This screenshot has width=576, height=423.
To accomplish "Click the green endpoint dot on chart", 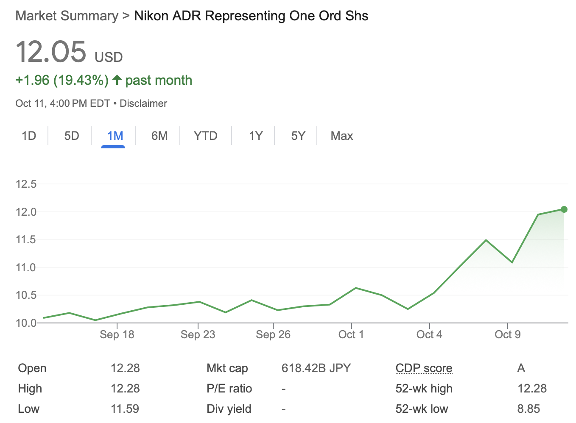I will point(564,209).
